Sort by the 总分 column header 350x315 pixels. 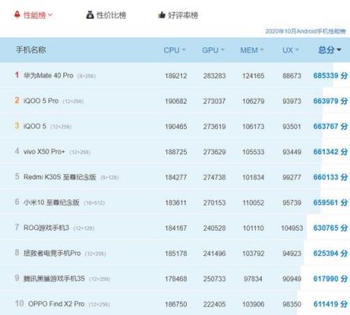(330, 50)
